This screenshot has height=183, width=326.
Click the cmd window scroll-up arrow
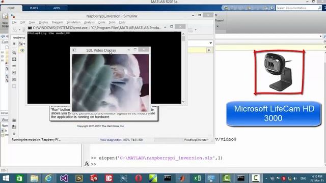click(x=183, y=34)
